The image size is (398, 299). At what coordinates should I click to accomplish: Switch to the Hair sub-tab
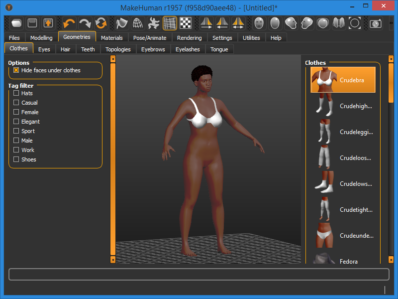pos(65,49)
